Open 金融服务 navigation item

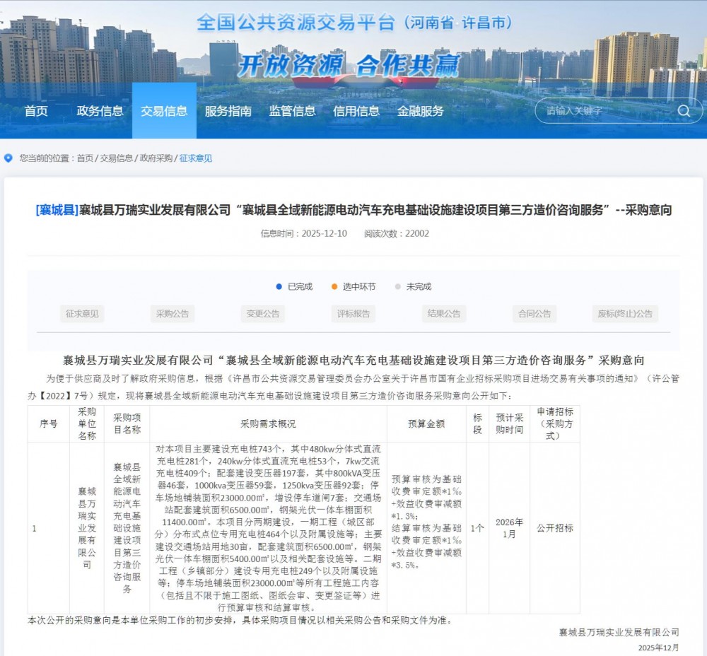coord(421,111)
